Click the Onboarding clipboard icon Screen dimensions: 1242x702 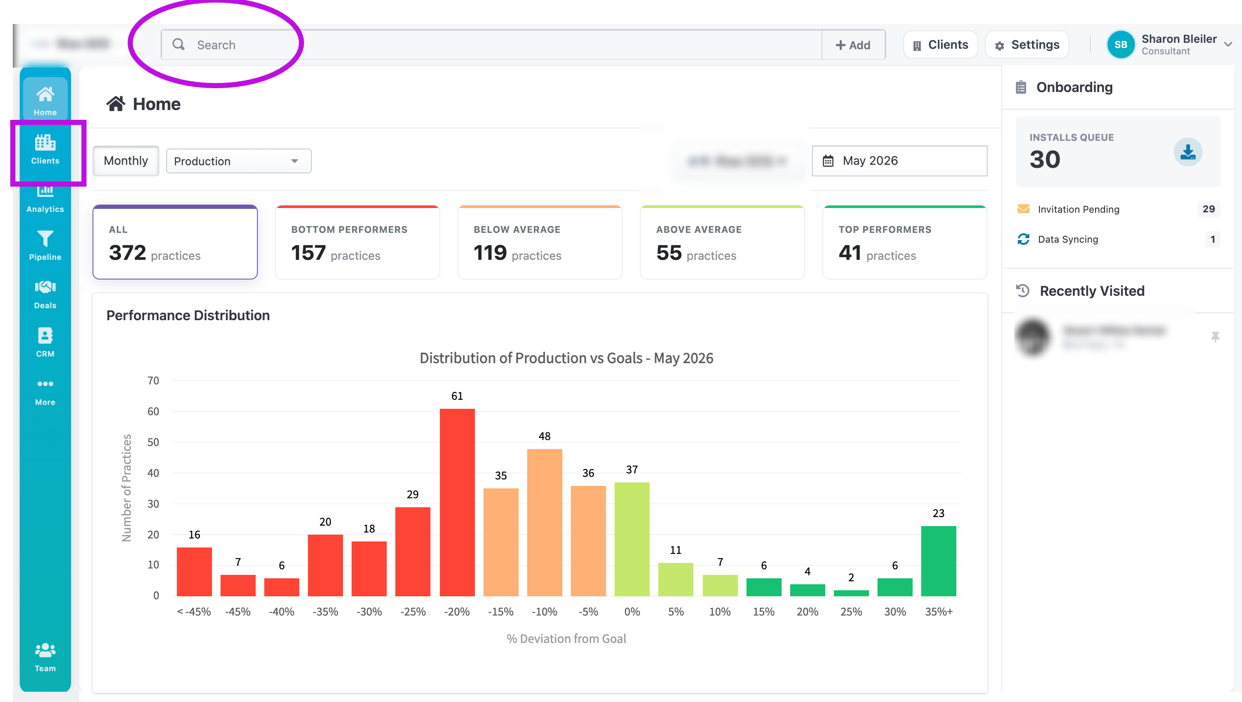pos(1020,87)
